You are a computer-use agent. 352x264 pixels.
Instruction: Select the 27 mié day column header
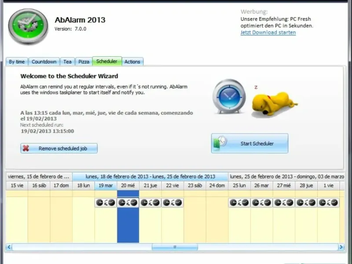pyautogui.click(x=284, y=186)
